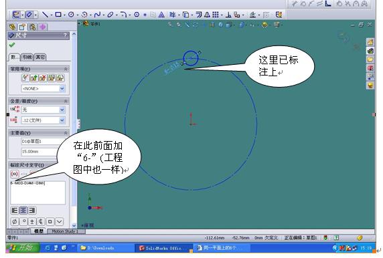This screenshot has width=383, height=258.
Task: Click the dimension text edit box
Action: tap(38, 192)
